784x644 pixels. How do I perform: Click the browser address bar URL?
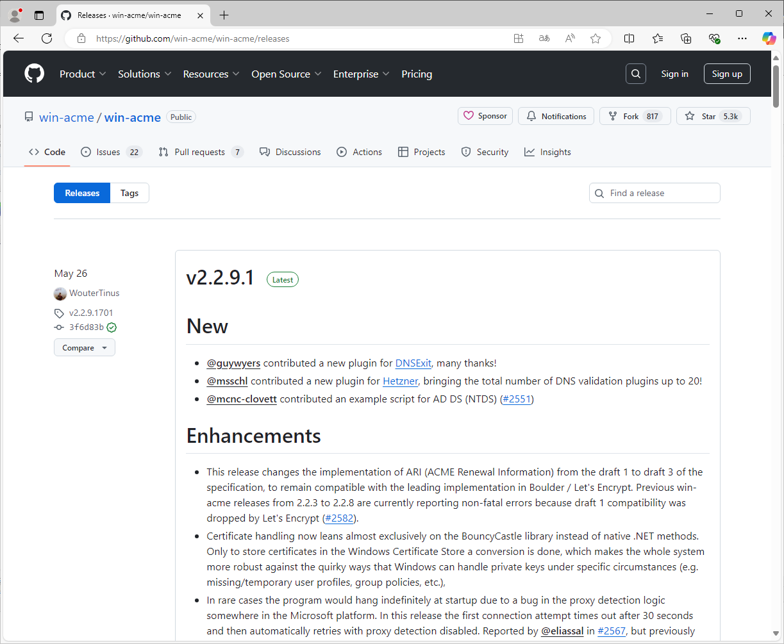point(193,38)
